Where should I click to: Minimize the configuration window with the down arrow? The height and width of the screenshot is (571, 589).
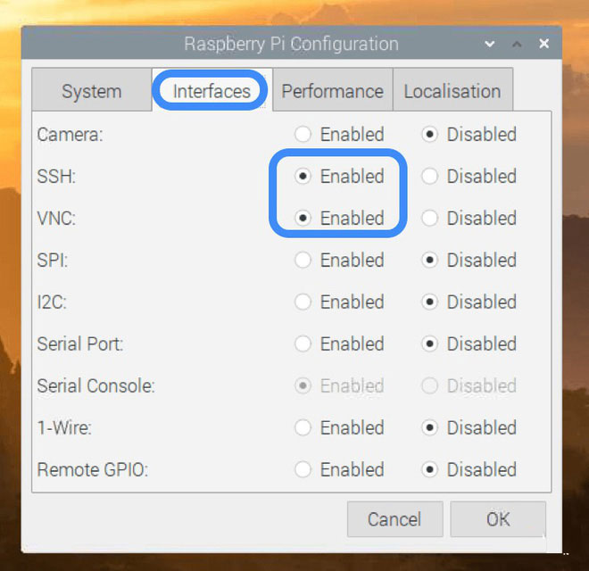(490, 44)
